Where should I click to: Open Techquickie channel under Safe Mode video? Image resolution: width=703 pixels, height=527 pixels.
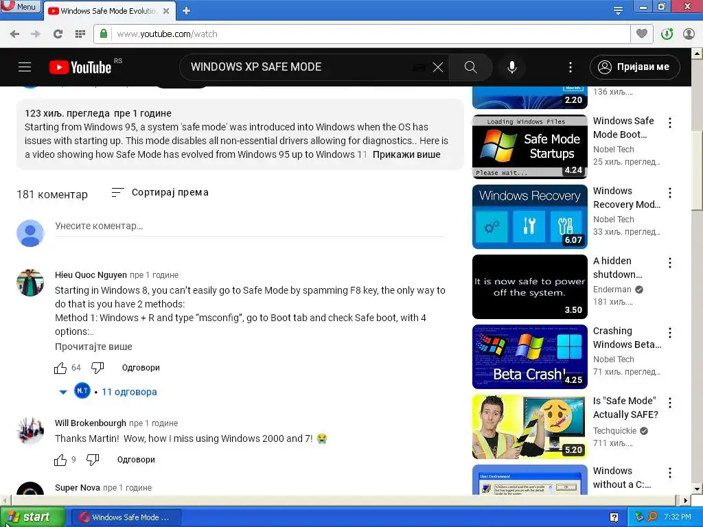(614, 431)
